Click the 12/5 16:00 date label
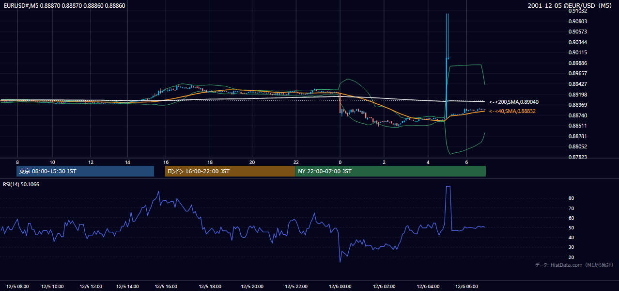619x291 pixels. coord(166,286)
